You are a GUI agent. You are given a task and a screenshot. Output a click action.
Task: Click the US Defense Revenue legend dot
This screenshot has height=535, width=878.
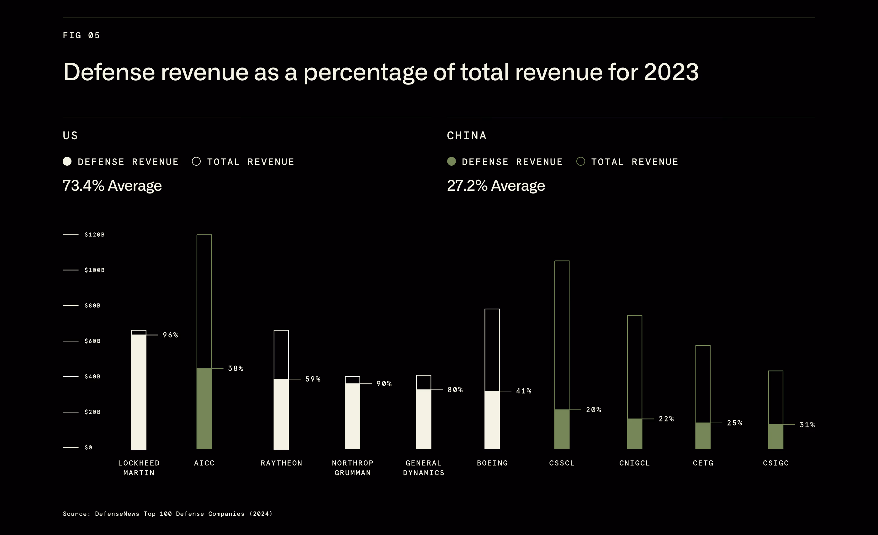(67, 161)
